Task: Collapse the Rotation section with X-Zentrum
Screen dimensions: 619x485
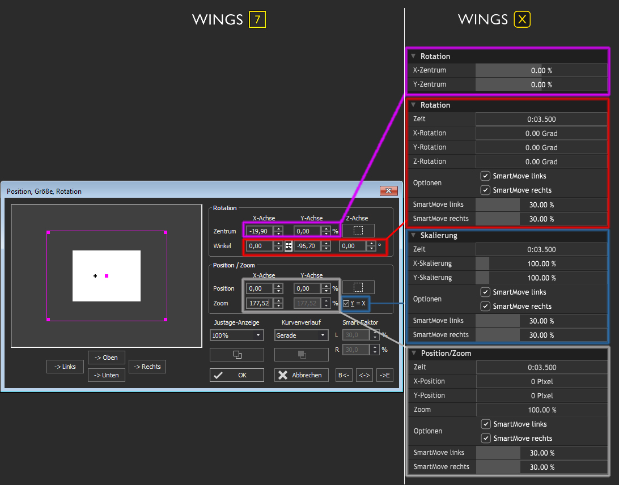Action: pos(413,56)
